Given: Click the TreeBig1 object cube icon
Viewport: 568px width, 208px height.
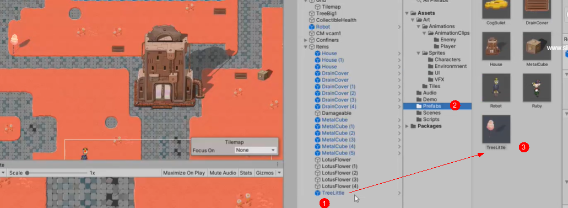Looking at the screenshot, I should 311,13.
